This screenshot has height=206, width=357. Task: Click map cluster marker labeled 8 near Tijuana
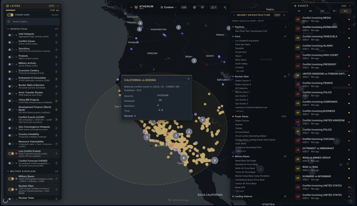pos(184,158)
